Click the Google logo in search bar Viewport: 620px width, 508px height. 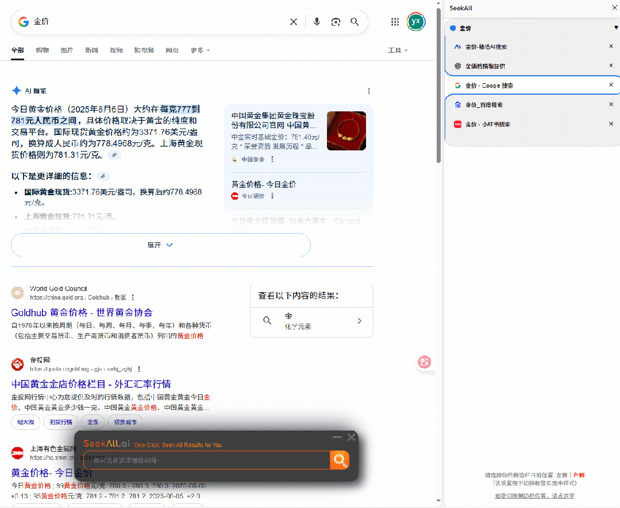[x=24, y=22]
